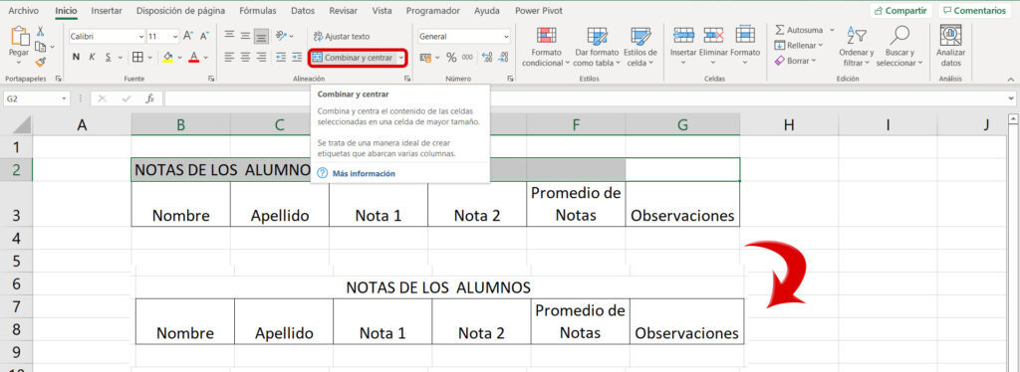Click the Insertar cells button

coord(683,46)
